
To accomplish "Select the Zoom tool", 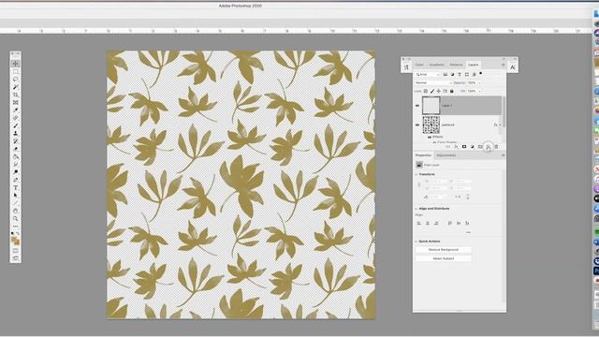I will click(x=16, y=218).
